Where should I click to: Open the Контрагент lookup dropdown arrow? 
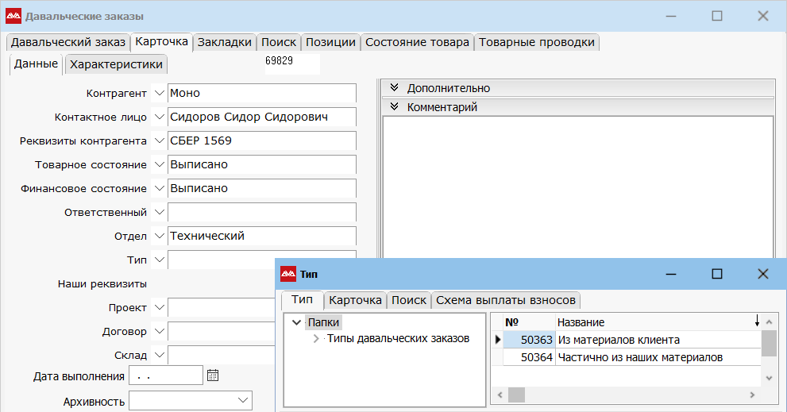(159, 94)
